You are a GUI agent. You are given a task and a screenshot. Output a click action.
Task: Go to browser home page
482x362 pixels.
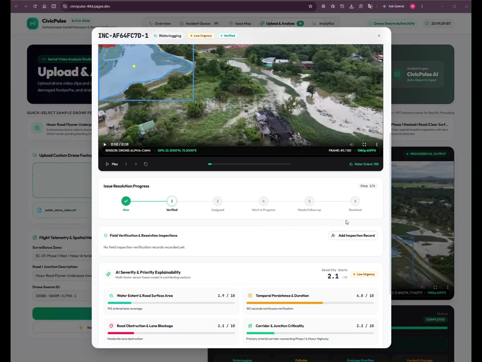pos(44,6)
